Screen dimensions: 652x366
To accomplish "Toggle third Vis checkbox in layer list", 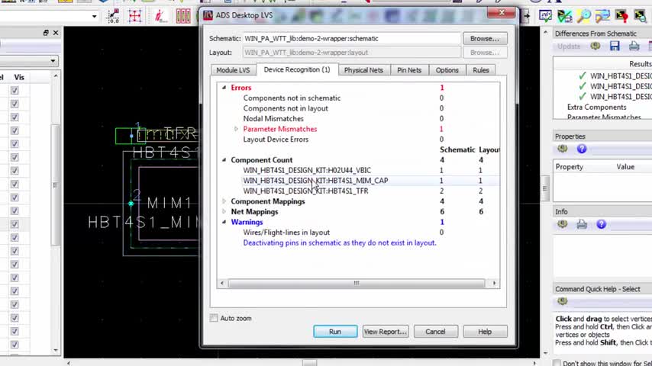I will (x=15, y=117).
